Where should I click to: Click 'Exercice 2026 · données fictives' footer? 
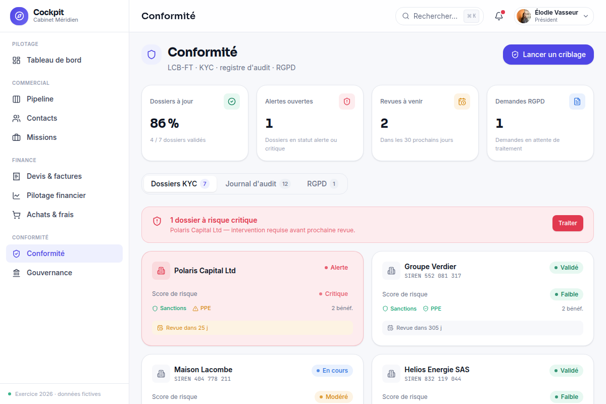pyautogui.click(x=58, y=394)
